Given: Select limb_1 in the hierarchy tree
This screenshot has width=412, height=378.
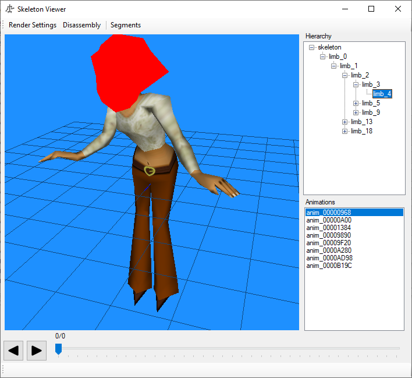Looking at the screenshot, I should point(349,66).
